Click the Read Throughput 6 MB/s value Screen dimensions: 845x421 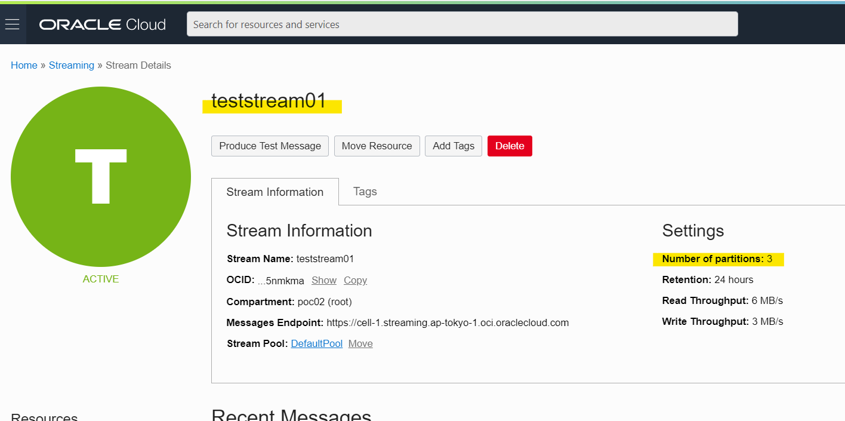click(x=767, y=300)
